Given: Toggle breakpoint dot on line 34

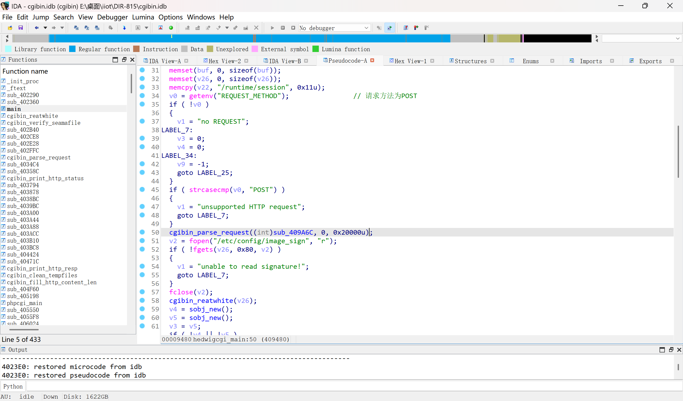Looking at the screenshot, I should pos(142,96).
